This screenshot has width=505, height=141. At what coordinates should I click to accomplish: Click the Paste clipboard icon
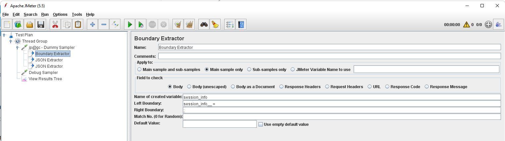[x=78, y=24]
